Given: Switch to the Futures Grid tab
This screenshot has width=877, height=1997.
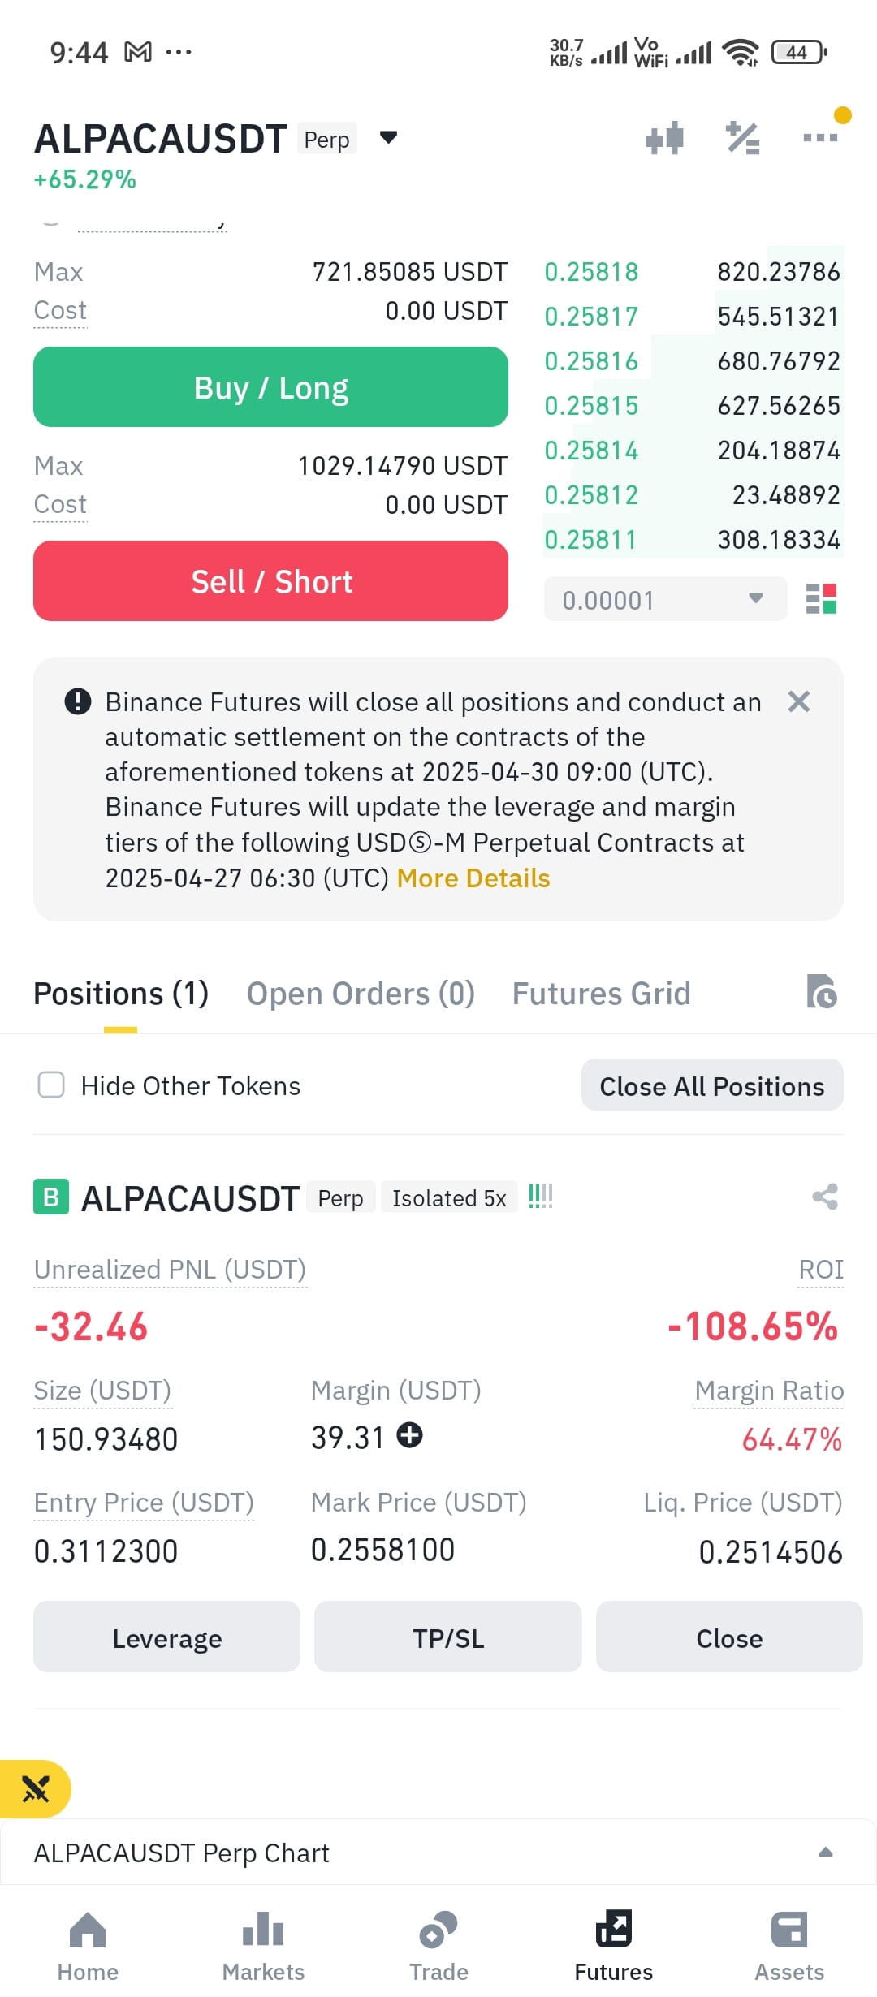Looking at the screenshot, I should click(601, 994).
